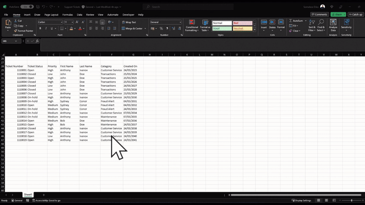Add a new sheet with plus icon
365x205 pixels.
[x=43, y=195]
